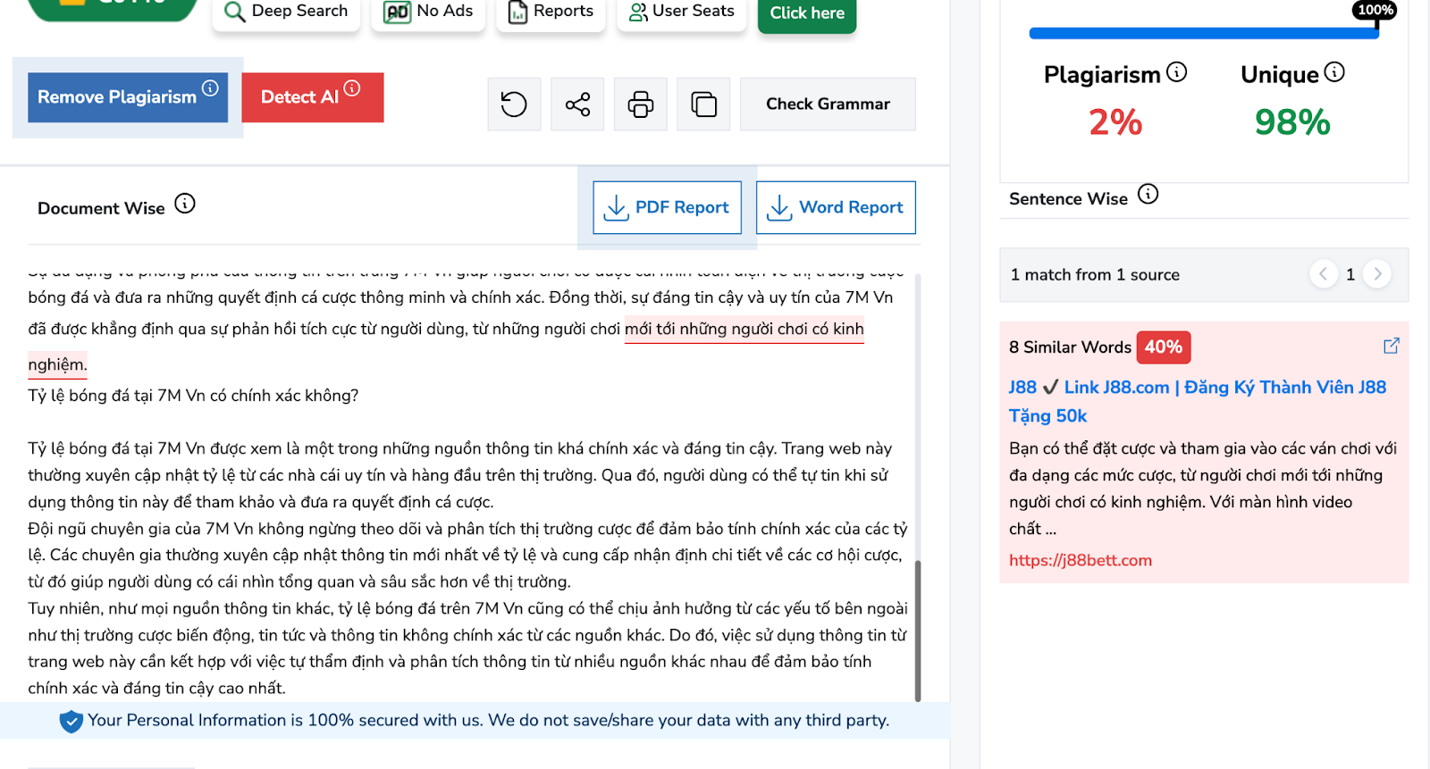1430x769 pixels.
Task: Open info icon next to Remove Plagiarism
Action: (210, 88)
